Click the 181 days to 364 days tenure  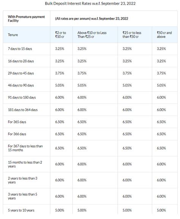[x=23, y=110]
